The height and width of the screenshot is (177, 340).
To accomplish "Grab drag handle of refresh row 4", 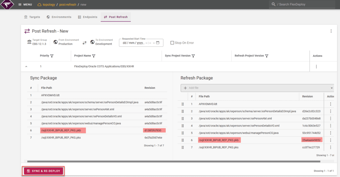I will pos(183,126).
